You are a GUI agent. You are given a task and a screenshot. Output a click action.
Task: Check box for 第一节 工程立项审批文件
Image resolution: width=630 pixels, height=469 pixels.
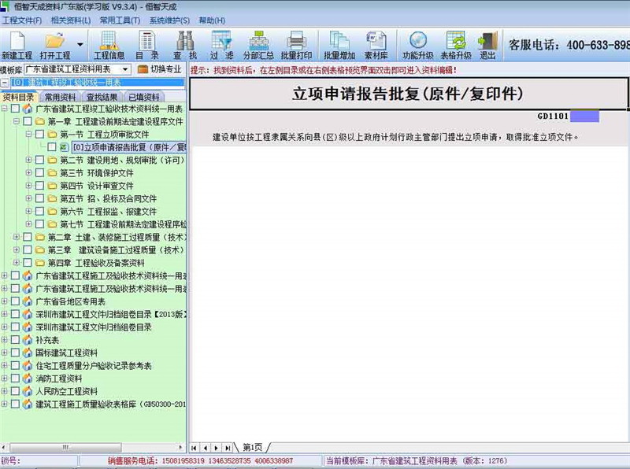point(39,134)
